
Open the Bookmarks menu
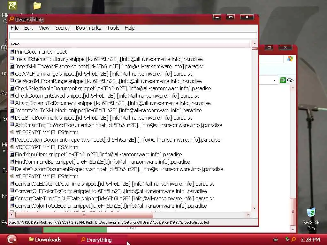[x=88, y=28]
